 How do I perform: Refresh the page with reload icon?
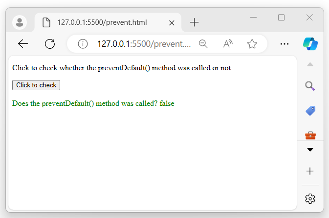tap(49, 44)
